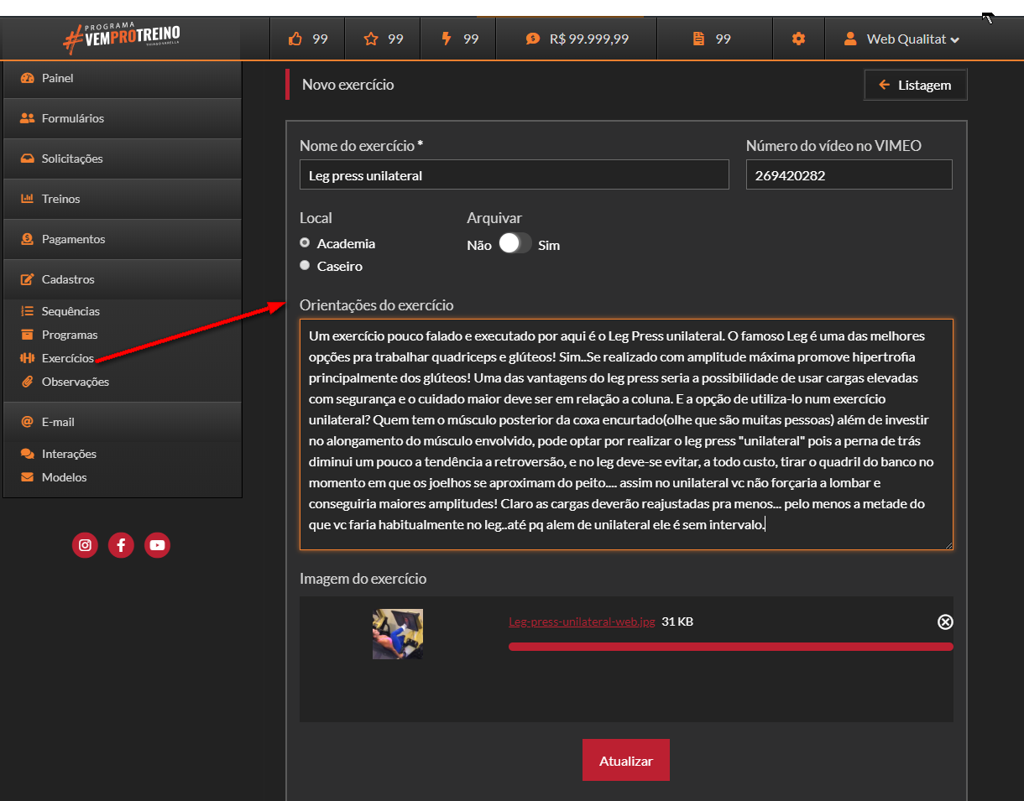Go to Sequências submenu item

point(71,311)
